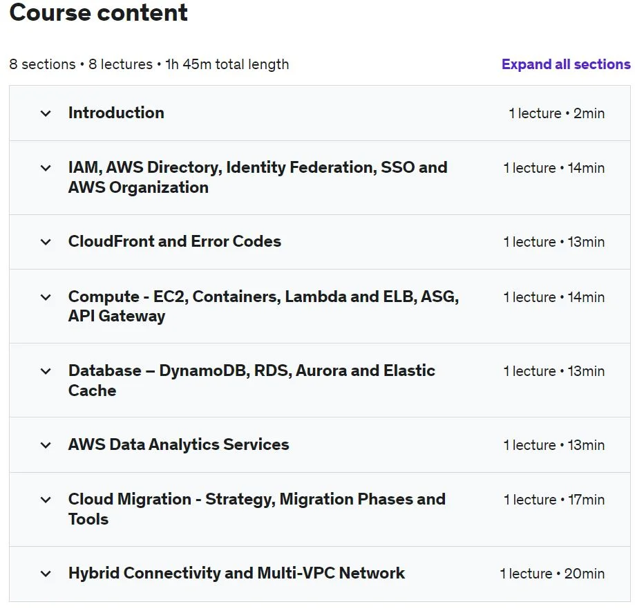635x611 pixels.
Task: Open the AWS Data Analytics Services title
Action: pyautogui.click(x=178, y=444)
